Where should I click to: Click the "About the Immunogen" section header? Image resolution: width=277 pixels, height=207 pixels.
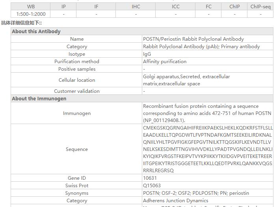[39, 99]
